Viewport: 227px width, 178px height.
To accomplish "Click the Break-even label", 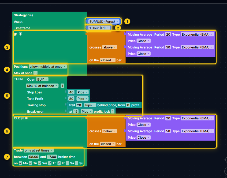I will 36,112.
